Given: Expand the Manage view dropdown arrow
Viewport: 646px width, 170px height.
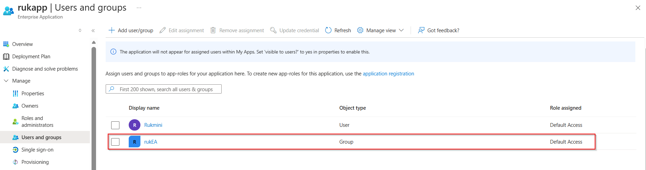Looking at the screenshot, I should pos(401,30).
